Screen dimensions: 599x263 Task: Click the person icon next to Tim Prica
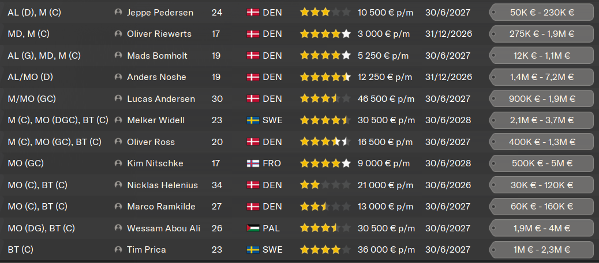pyautogui.click(x=118, y=250)
